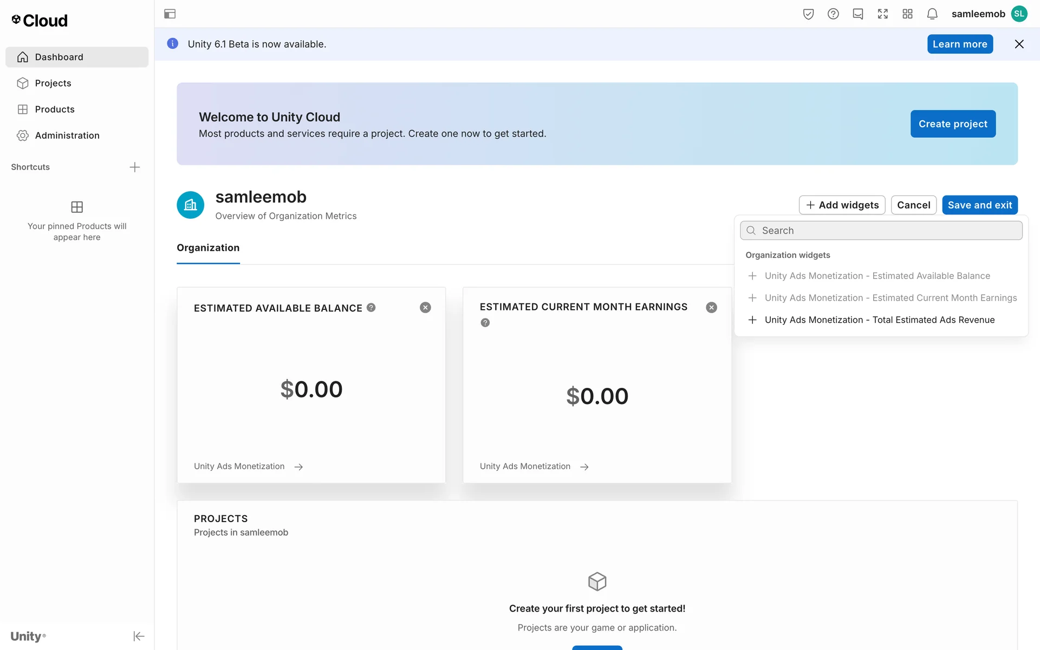The image size is (1040, 650).
Task: Select the Organization tab
Action: 208,248
